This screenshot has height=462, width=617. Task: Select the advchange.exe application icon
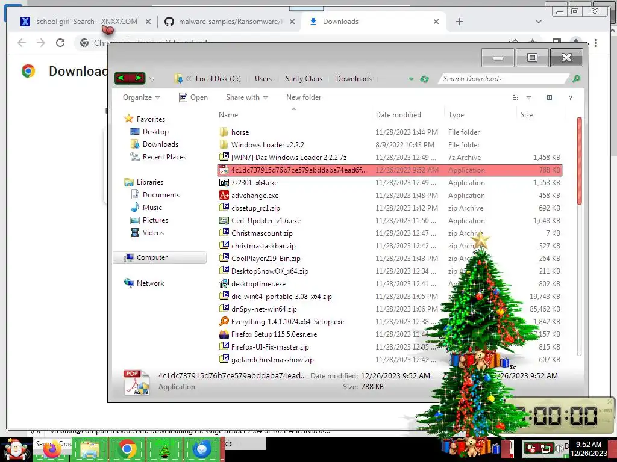[224, 196]
